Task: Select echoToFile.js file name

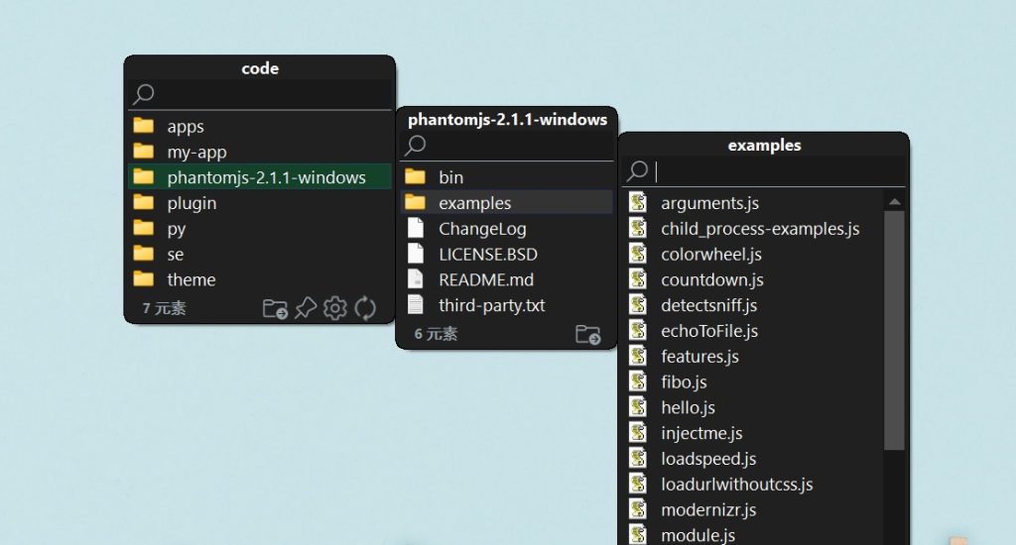Action: pos(709,331)
